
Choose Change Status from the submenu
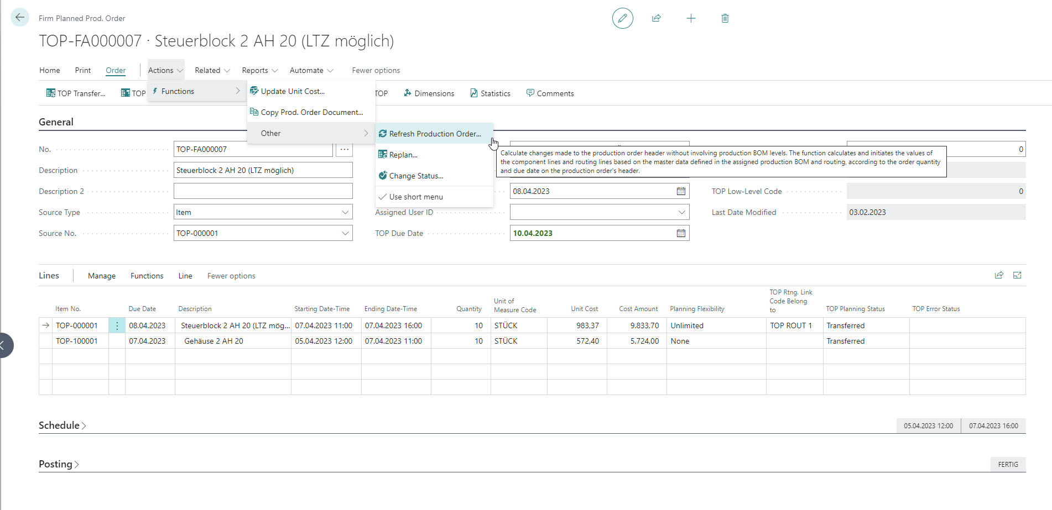(416, 176)
